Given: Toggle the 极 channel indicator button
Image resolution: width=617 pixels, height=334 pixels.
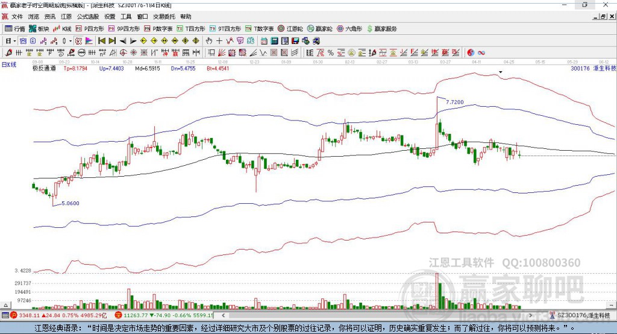Looking at the screenshot, I should tap(79, 41).
